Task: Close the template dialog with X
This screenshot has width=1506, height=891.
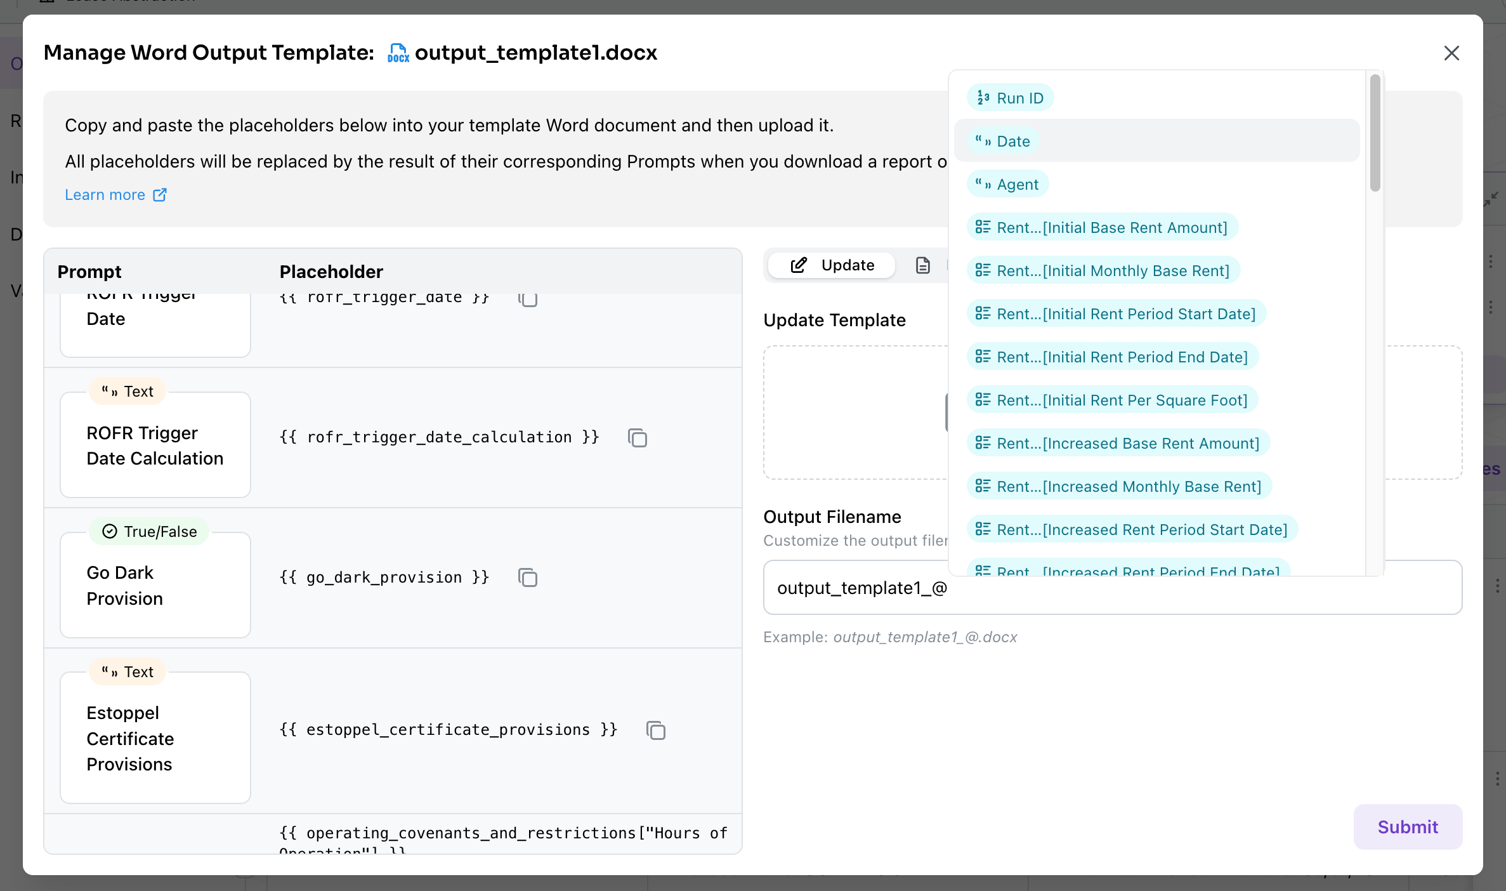Action: [1451, 53]
